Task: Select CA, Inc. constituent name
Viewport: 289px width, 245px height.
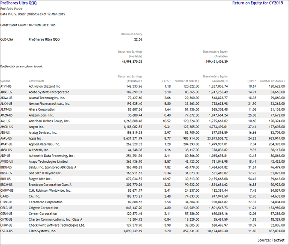Action: (x=34, y=197)
